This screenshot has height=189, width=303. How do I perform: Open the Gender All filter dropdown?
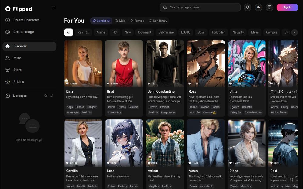click(101, 21)
